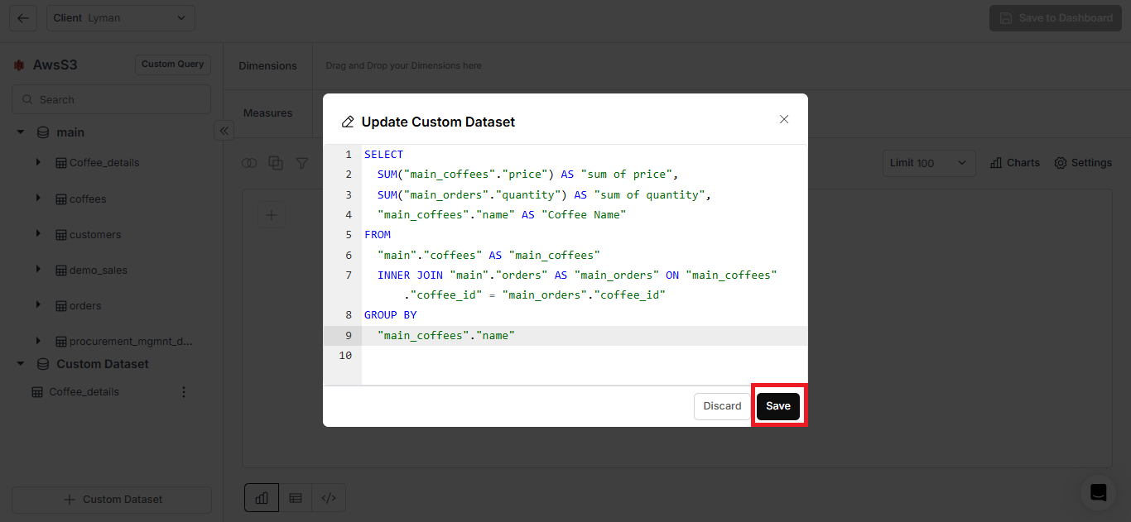
Task: Click the Discard button
Action: 722,406
